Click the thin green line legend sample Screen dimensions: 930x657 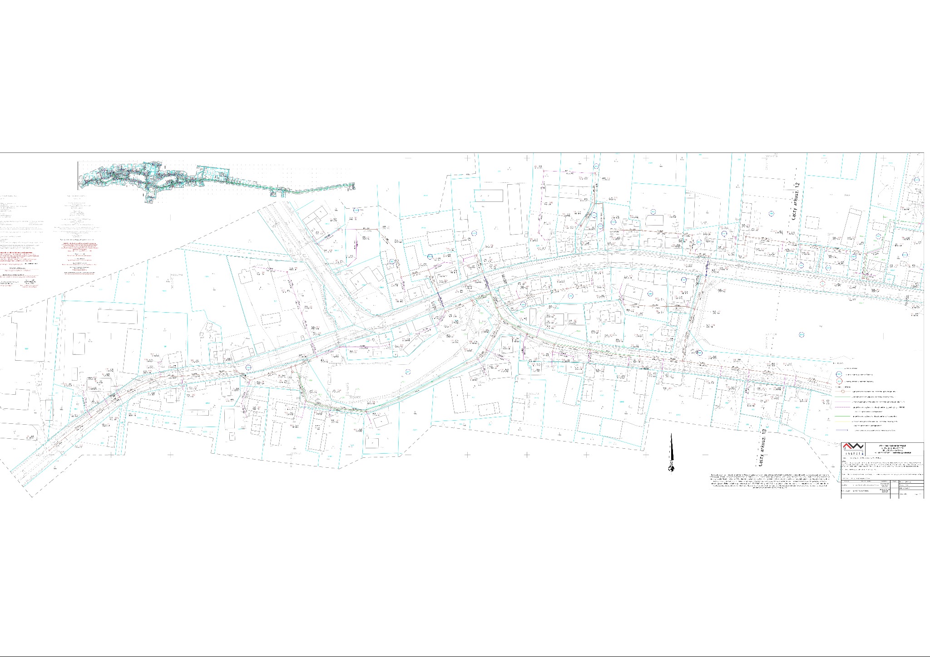(842, 397)
